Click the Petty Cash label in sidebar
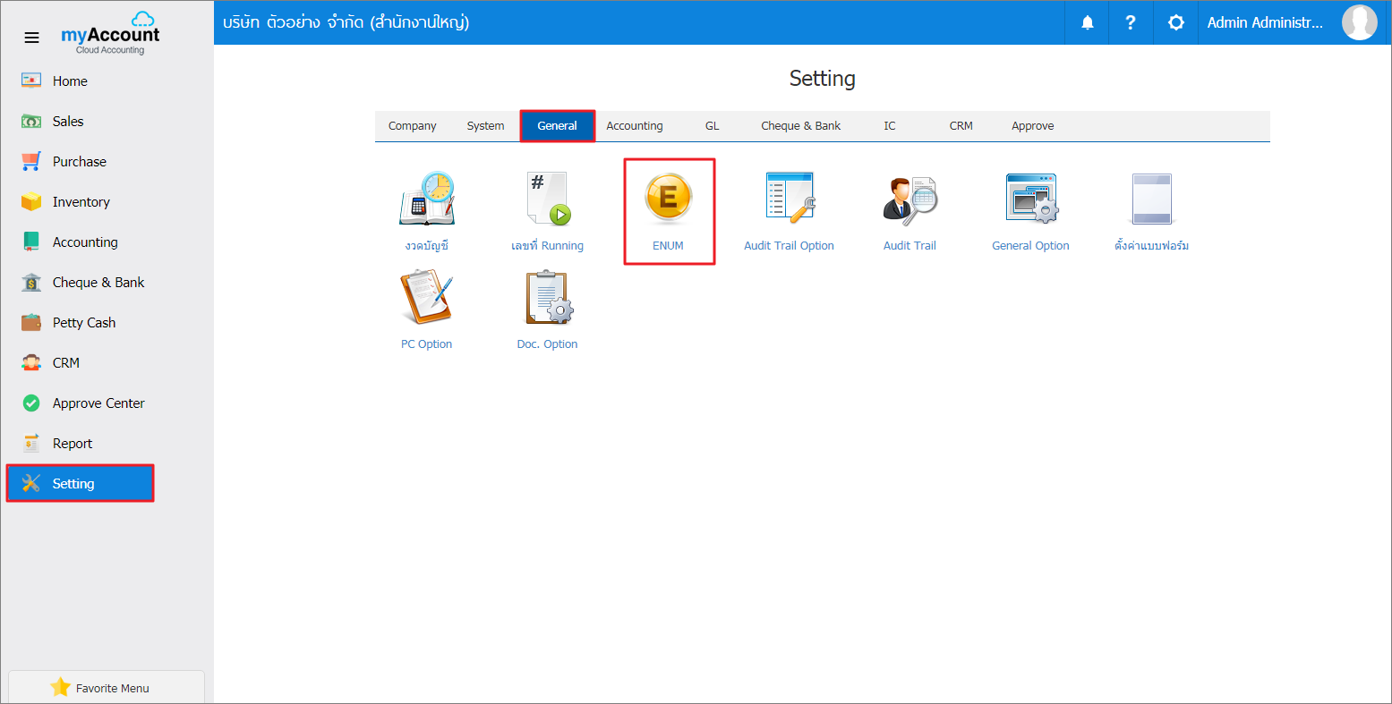This screenshot has height=704, width=1392. [84, 323]
